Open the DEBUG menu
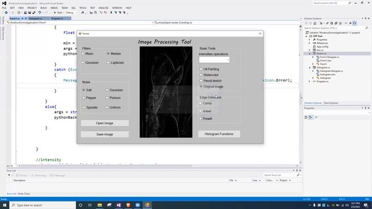372x209 pixels. (54, 8)
